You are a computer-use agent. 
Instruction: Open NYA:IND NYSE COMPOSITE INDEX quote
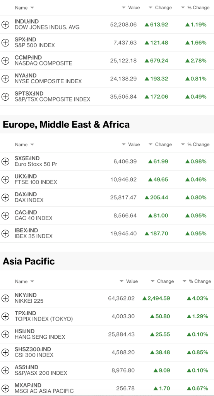click(48, 79)
